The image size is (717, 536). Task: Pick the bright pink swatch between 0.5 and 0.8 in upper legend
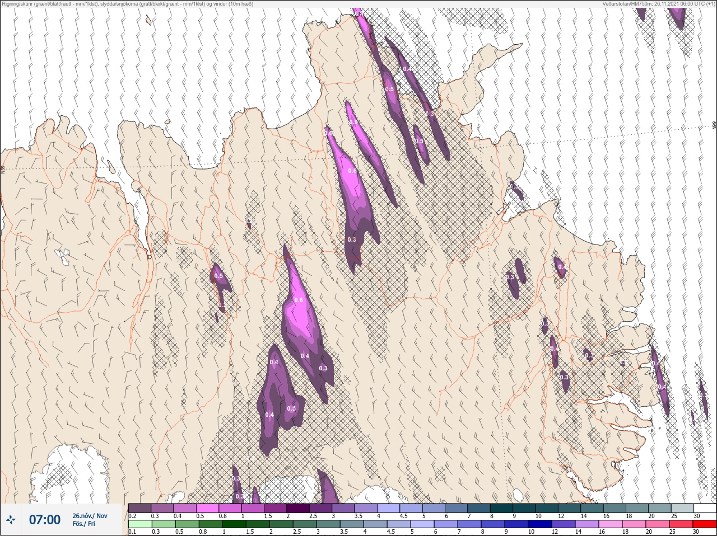[207, 508]
